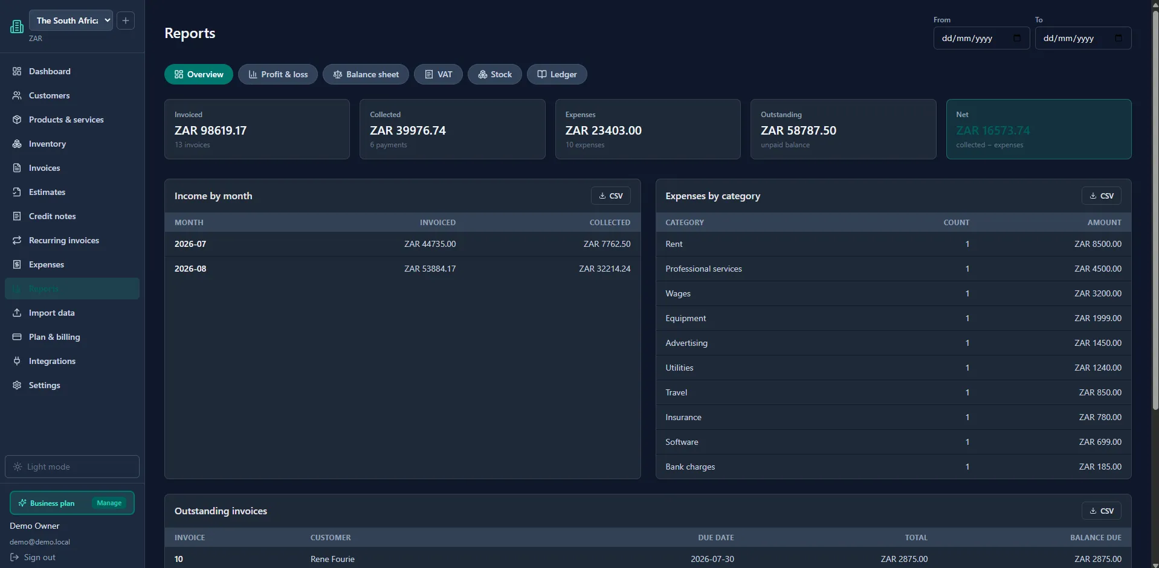The height and width of the screenshot is (568, 1159).
Task: Click customer Rene Fourie in outstanding invoices
Action: (332, 559)
